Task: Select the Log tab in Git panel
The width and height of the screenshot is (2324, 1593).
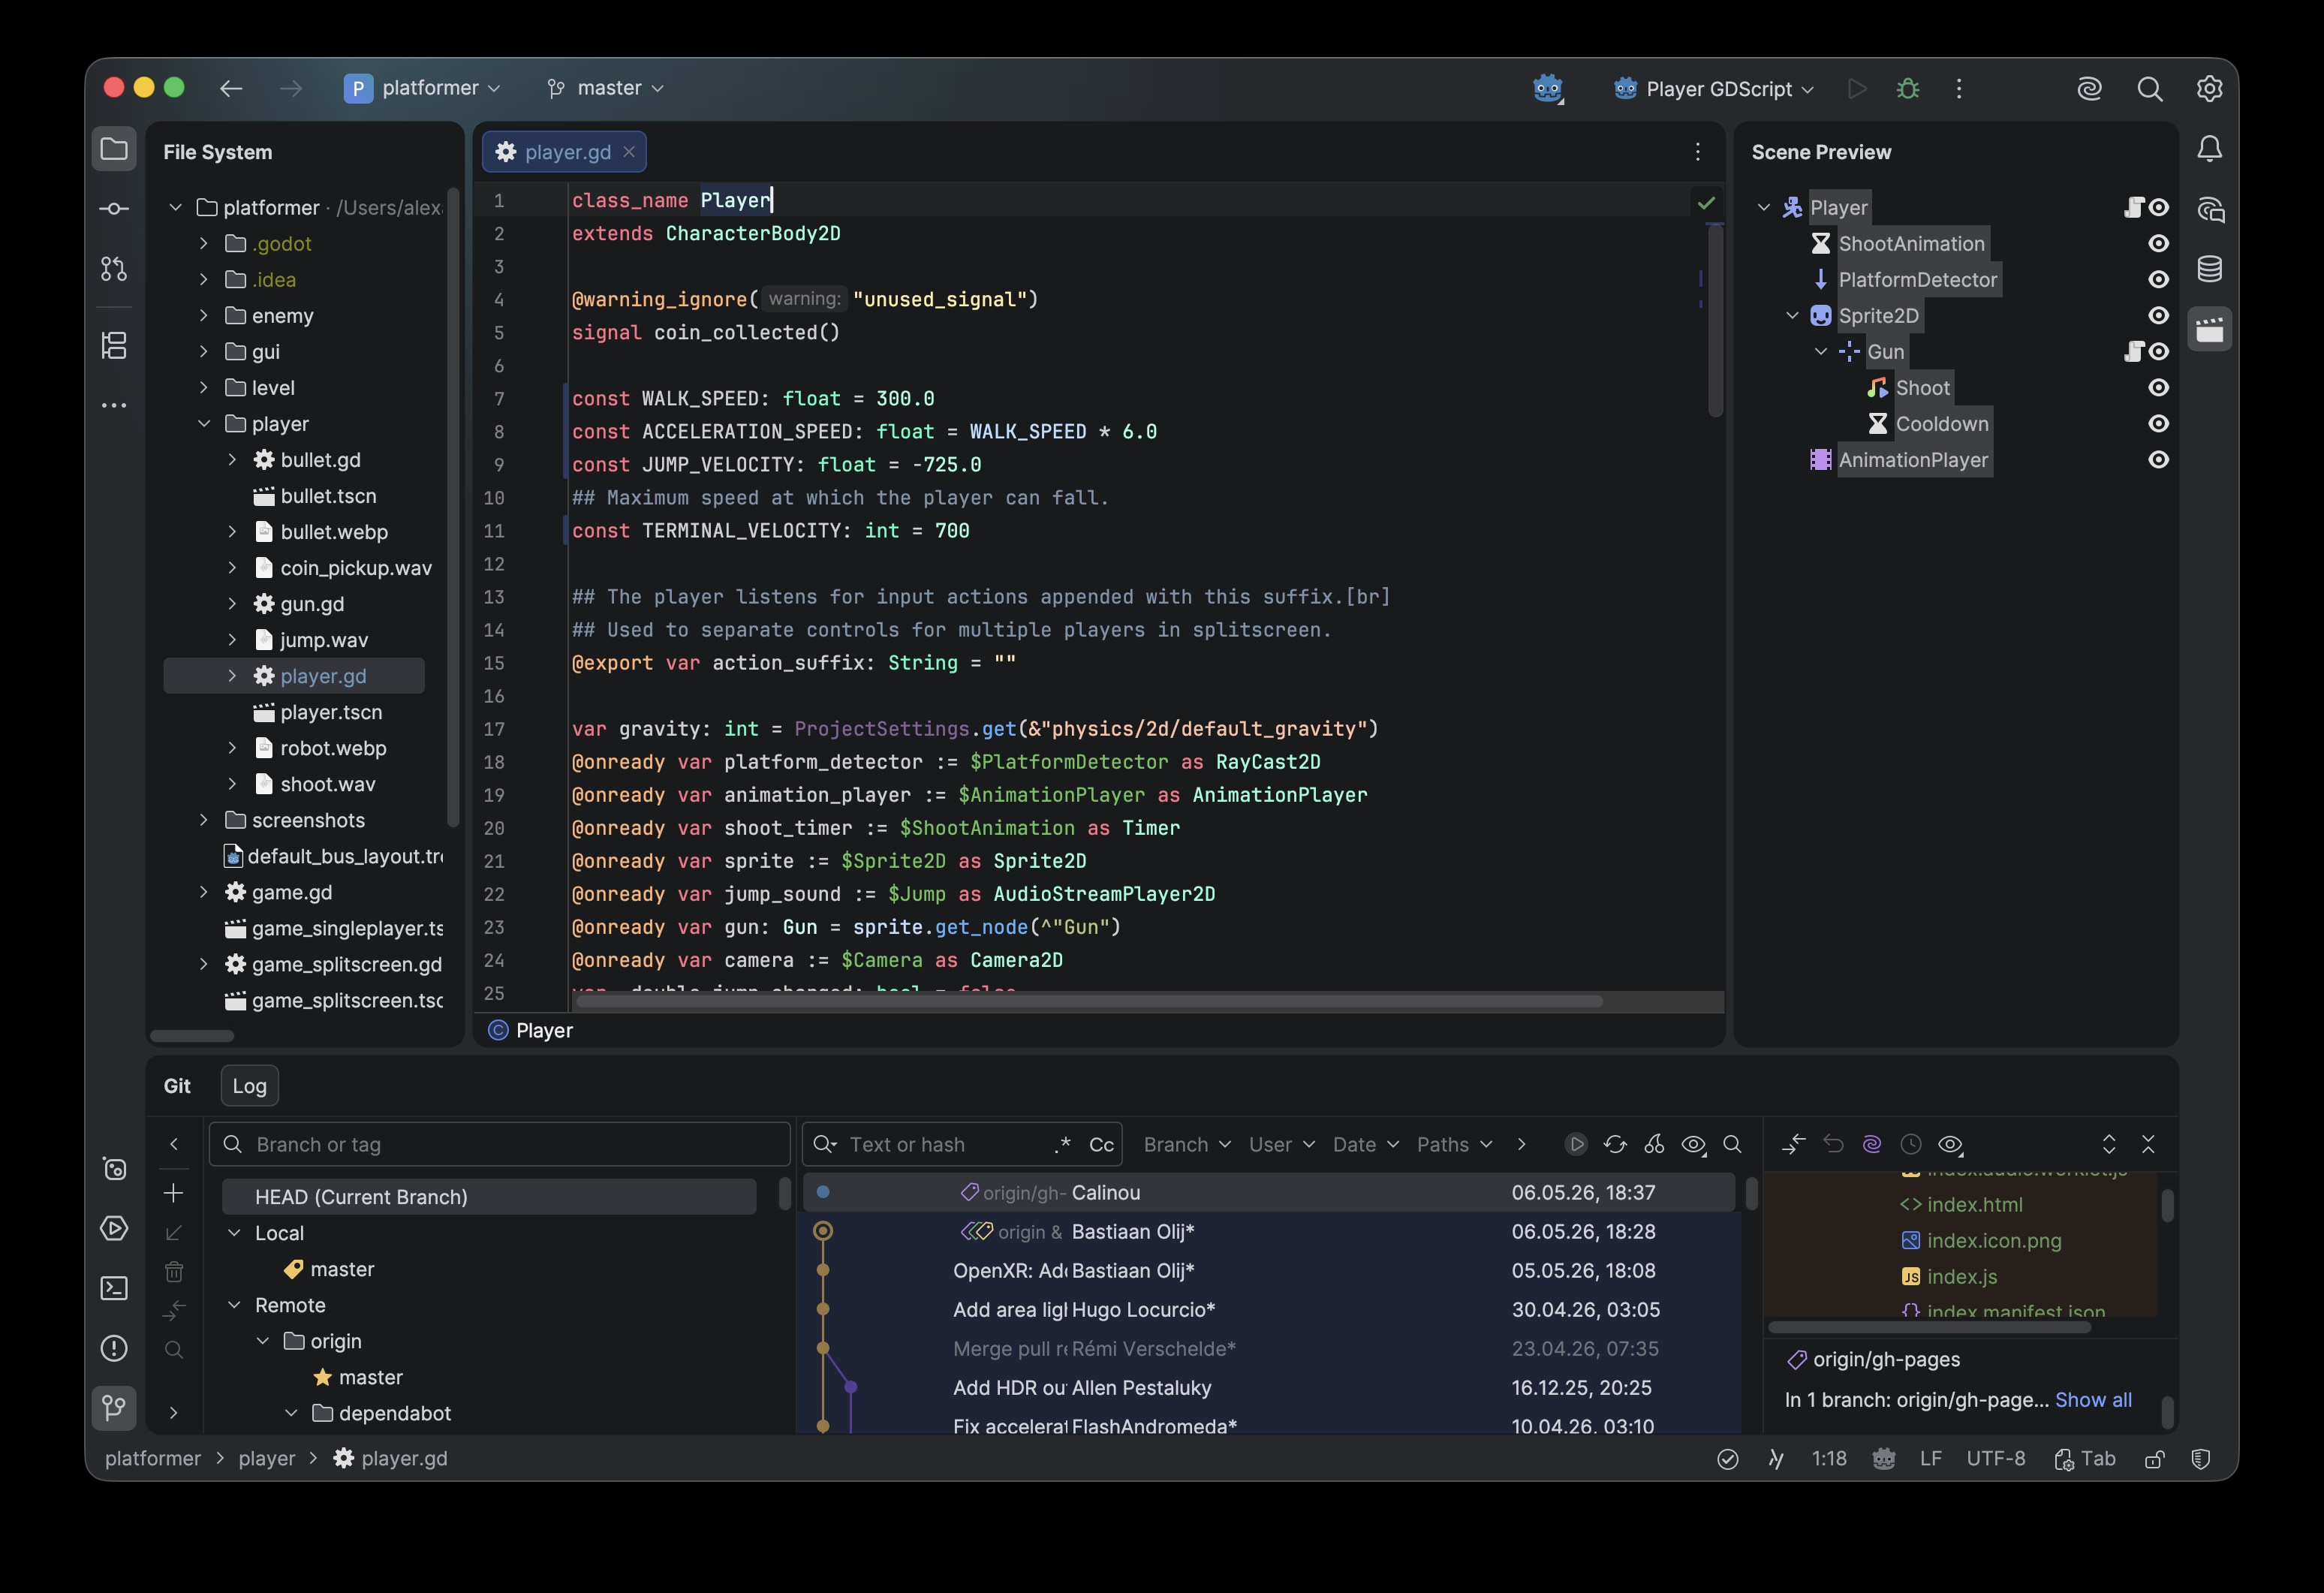Action: tap(249, 1085)
